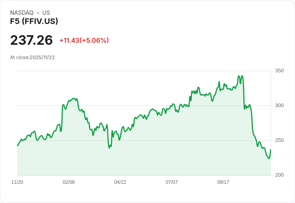Click the 04/22 date axis label
The height and width of the screenshot is (203, 295).
(120, 182)
